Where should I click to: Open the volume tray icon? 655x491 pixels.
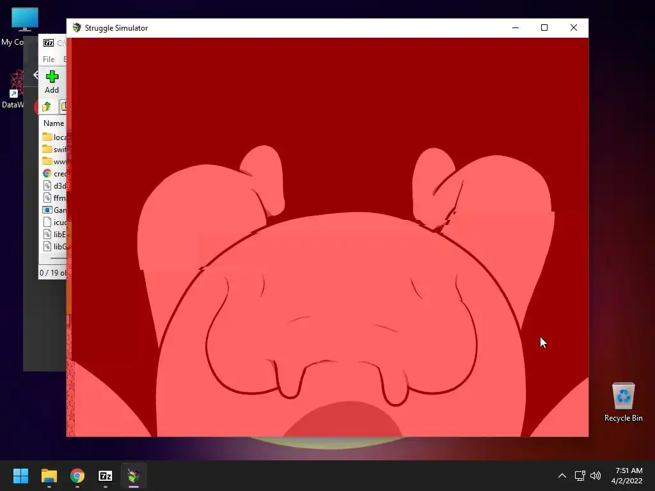click(596, 476)
